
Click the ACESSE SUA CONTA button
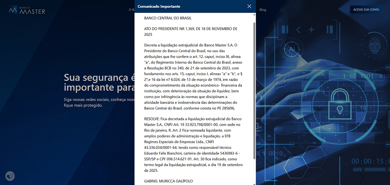(366, 9)
